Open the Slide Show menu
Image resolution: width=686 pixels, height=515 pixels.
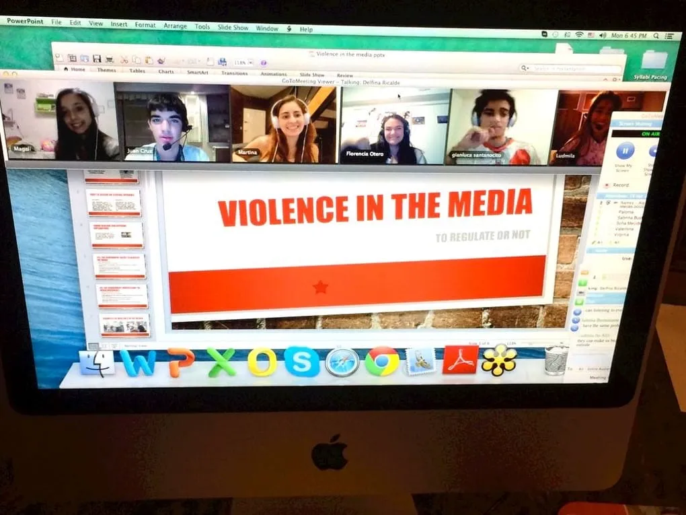233,26
